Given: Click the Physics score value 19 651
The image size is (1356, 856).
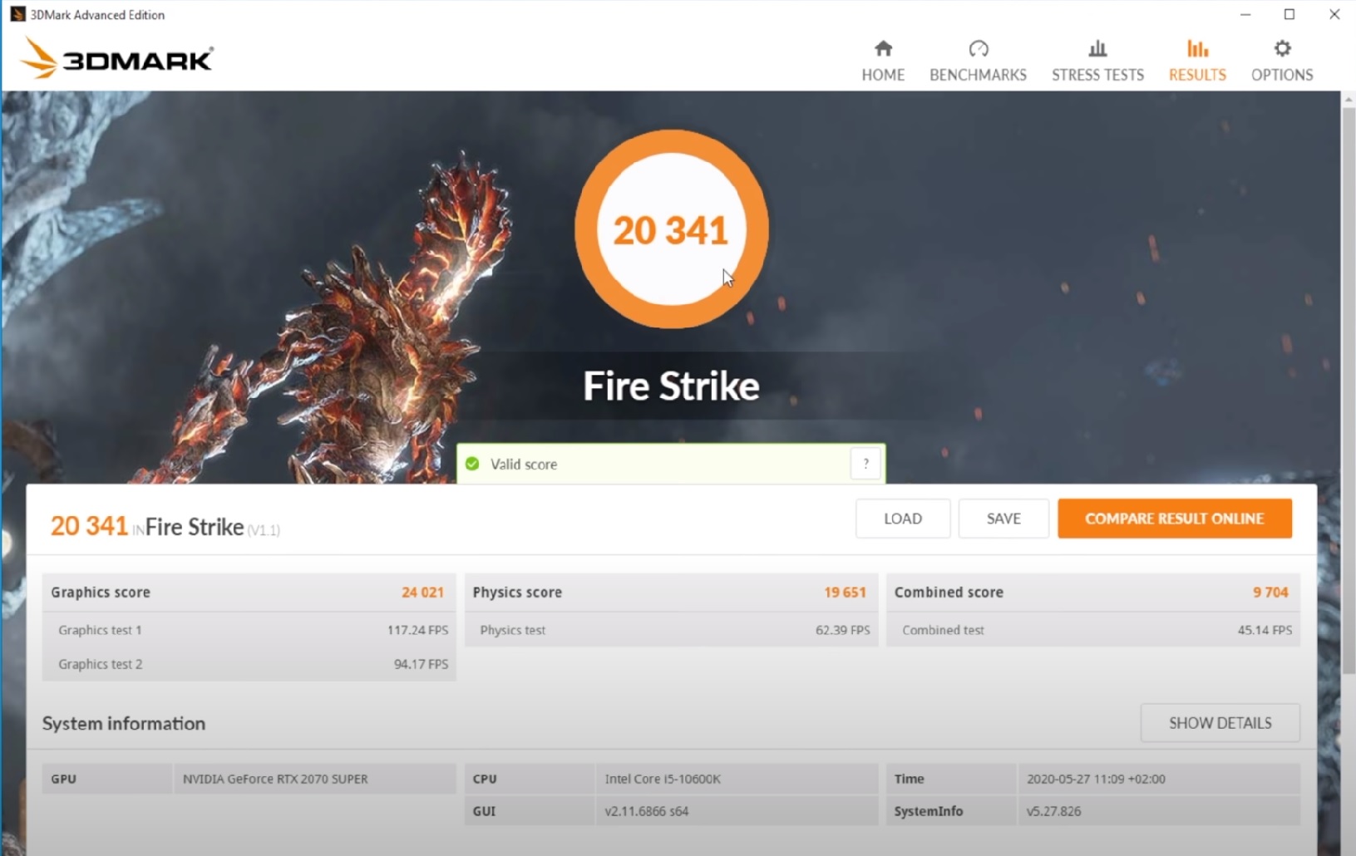Looking at the screenshot, I should tap(845, 593).
